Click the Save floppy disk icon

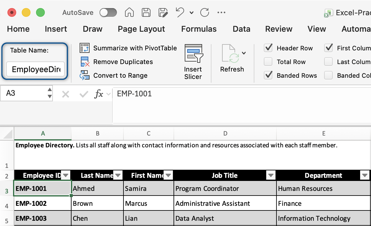coord(146,12)
